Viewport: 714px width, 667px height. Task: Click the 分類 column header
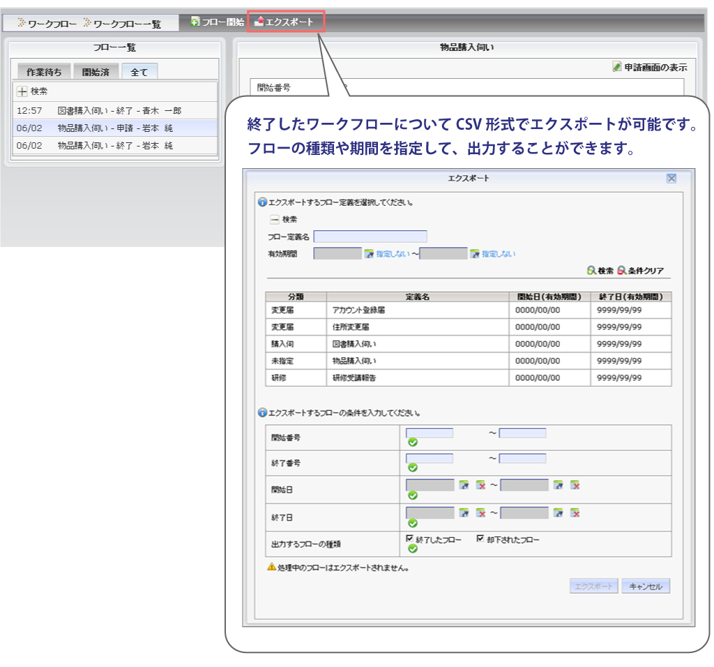click(296, 297)
